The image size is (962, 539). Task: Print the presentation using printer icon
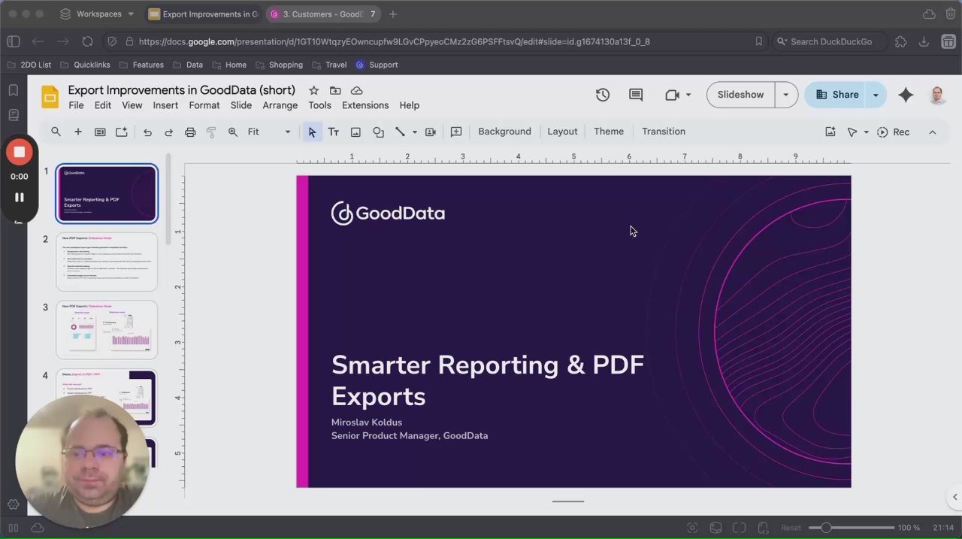click(x=190, y=132)
